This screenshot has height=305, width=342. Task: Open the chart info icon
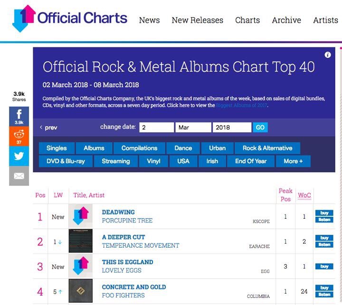(327, 55)
